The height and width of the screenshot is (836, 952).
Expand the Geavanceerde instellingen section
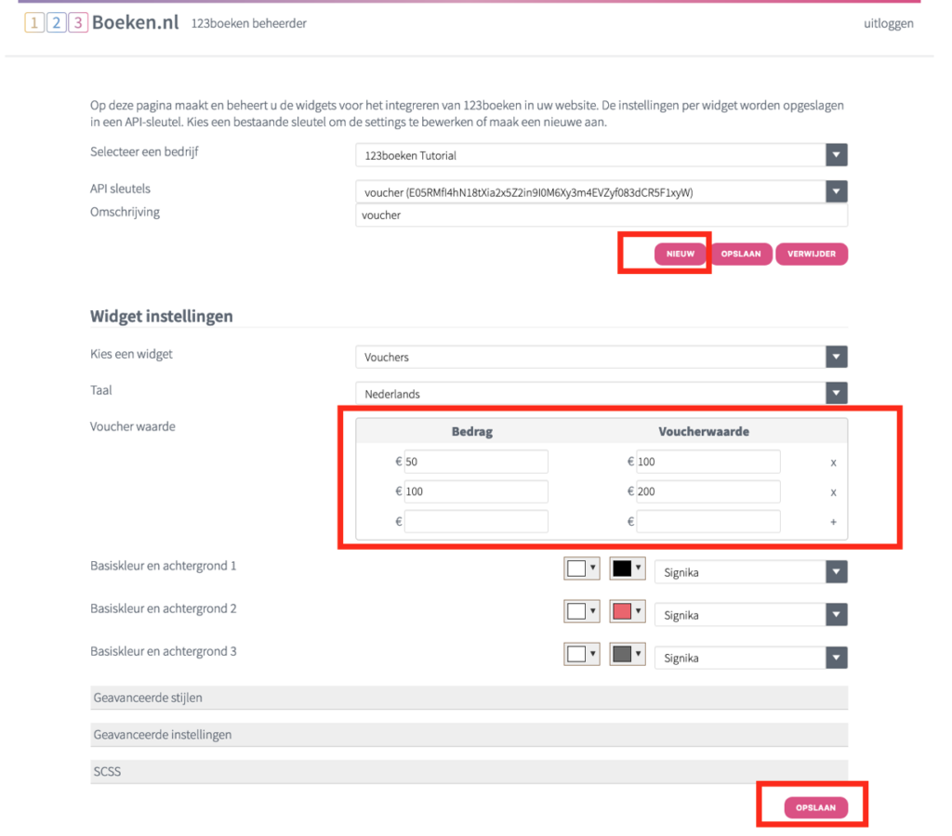(469, 735)
